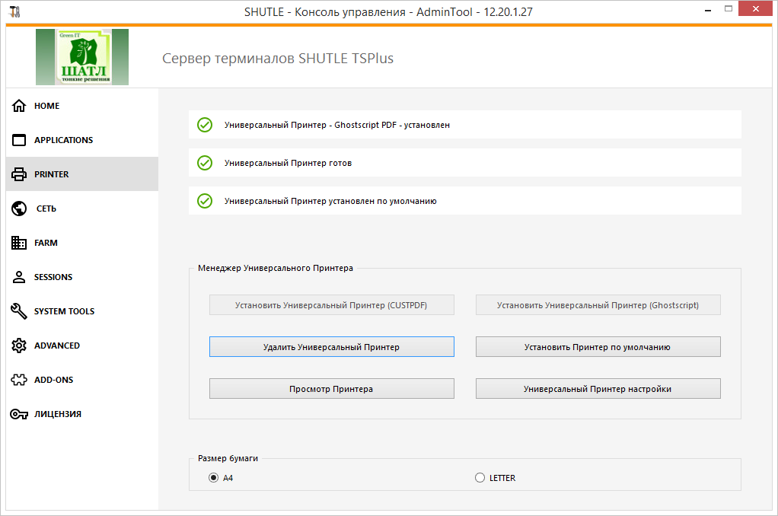Open Applications via the window icon

click(19, 140)
